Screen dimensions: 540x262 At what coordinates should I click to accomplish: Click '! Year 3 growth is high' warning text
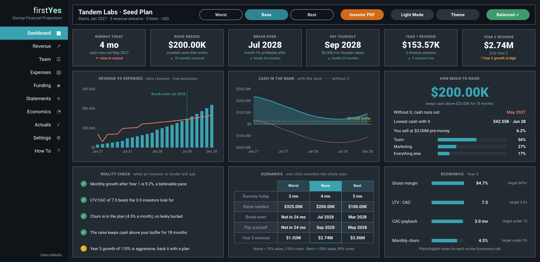point(499,59)
